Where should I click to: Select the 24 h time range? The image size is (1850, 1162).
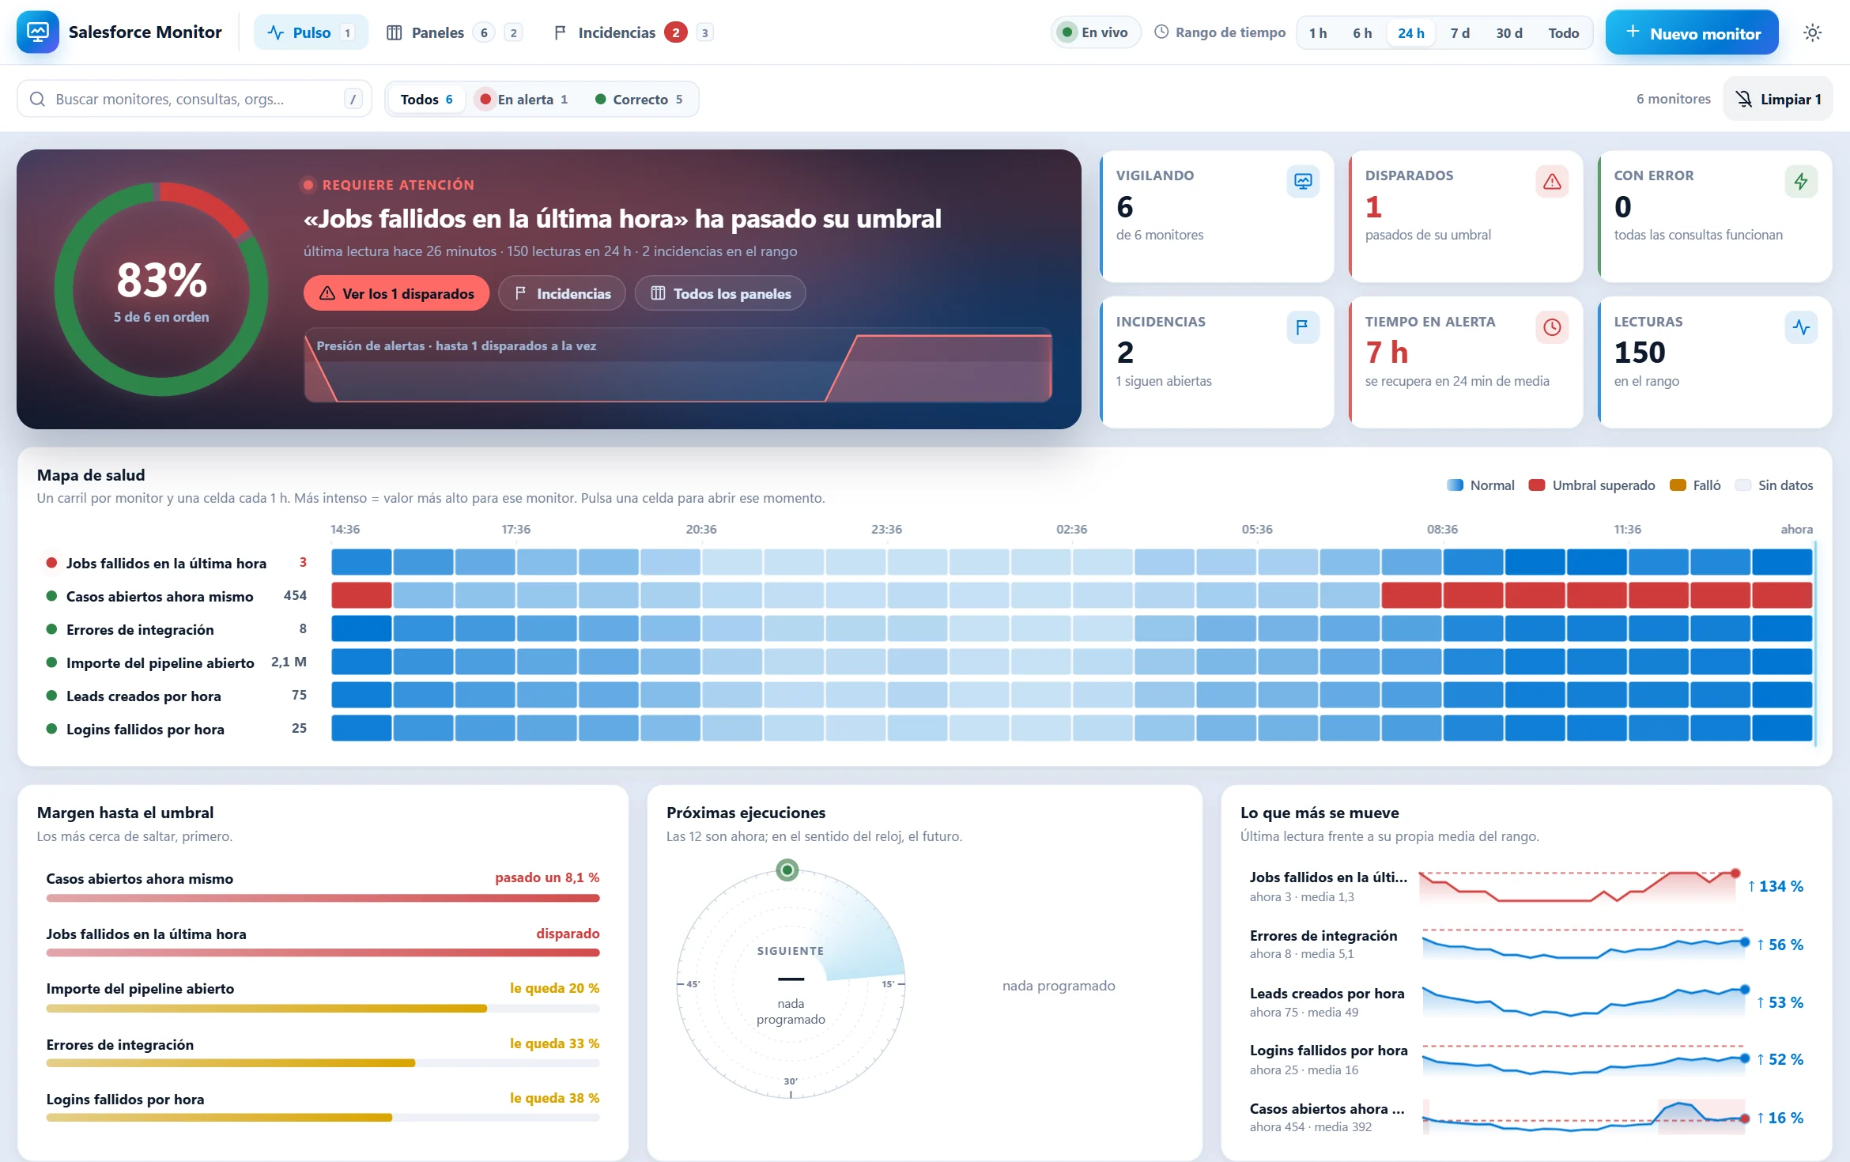pos(1411,33)
